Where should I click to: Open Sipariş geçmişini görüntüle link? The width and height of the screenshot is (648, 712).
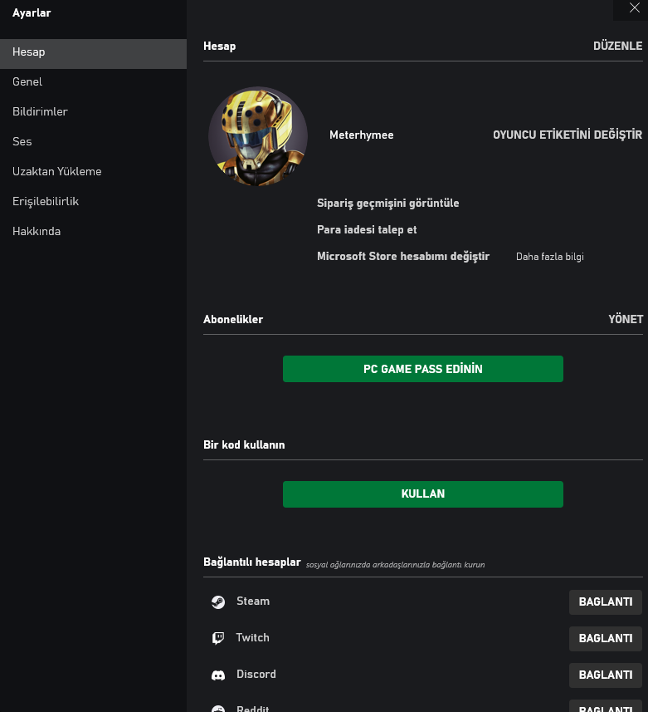[387, 203]
